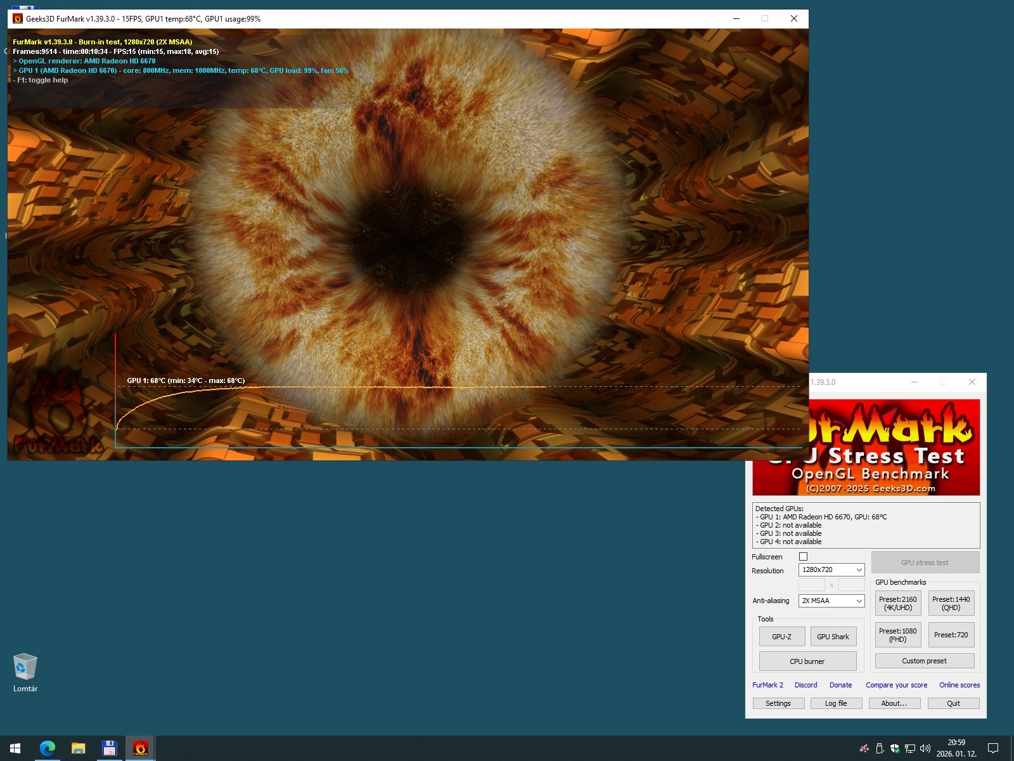The height and width of the screenshot is (761, 1014).
Task: Click the volume speaker tray icon
Action: pos(925,748)
